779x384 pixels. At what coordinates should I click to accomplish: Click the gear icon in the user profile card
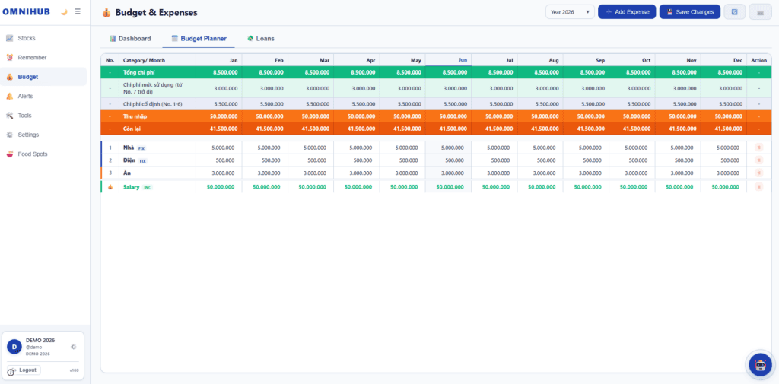click(x=74, y=347)
